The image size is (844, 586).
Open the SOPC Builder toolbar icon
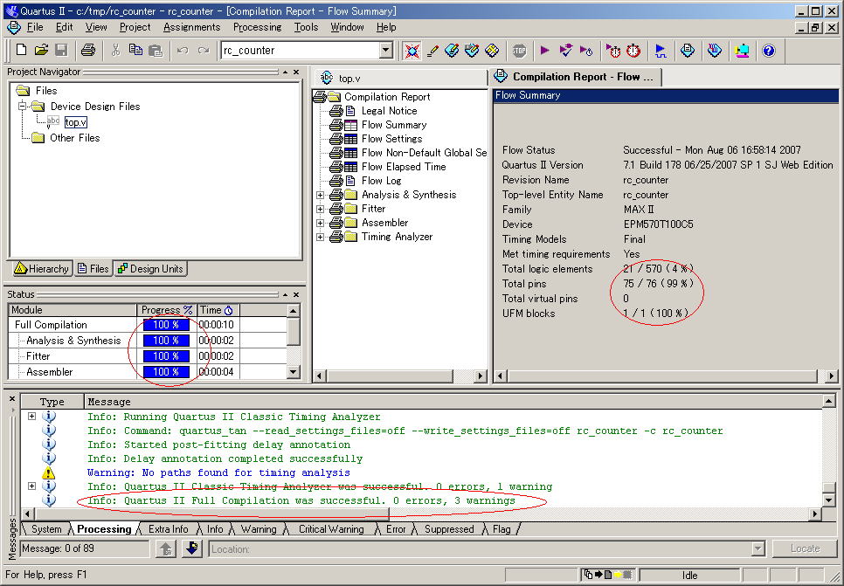click(x=742, y=51)
